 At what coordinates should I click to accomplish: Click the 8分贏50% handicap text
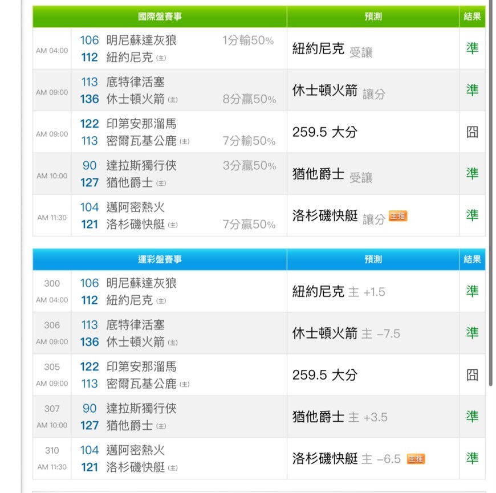pyautogui.click(x=249, y=99)
